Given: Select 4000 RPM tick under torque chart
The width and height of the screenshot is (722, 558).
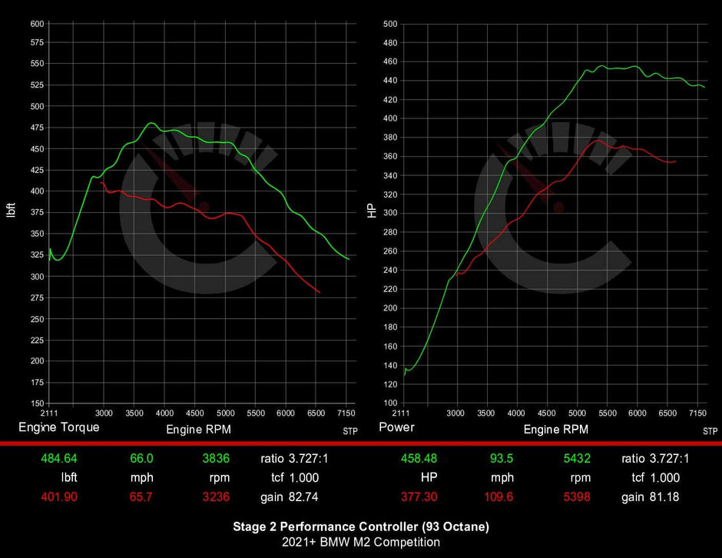Looking at the screenshot, I should coord(164,414).
